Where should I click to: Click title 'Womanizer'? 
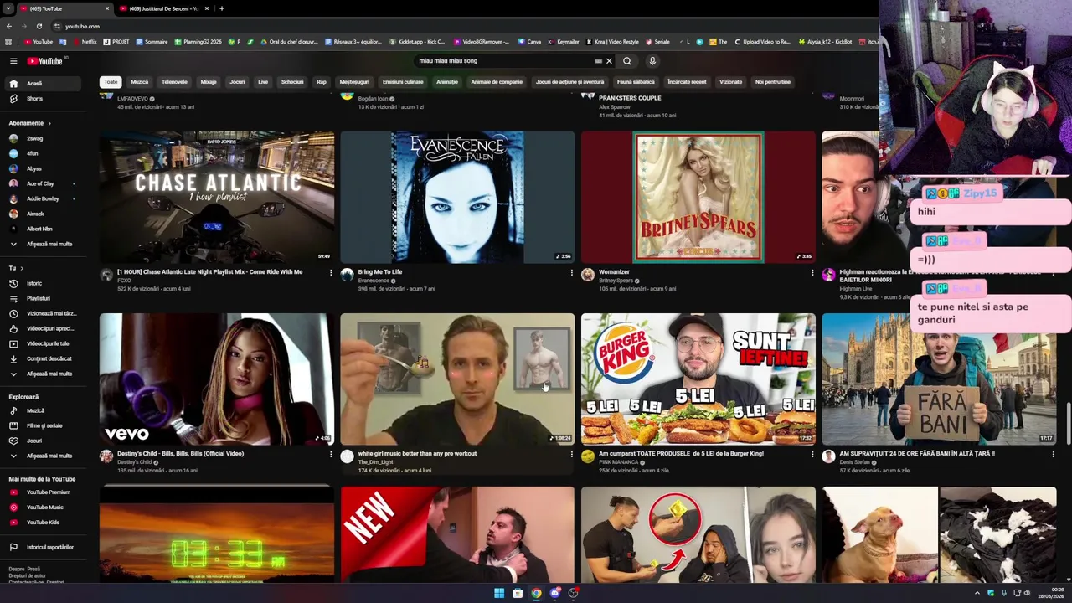(614, 272)
